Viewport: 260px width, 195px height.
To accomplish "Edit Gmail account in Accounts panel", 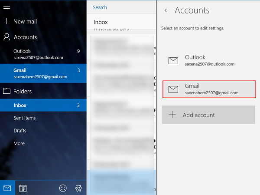I will 209,89.
